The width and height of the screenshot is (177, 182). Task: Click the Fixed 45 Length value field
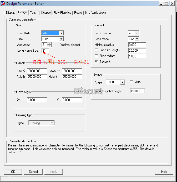pos(137,51)
